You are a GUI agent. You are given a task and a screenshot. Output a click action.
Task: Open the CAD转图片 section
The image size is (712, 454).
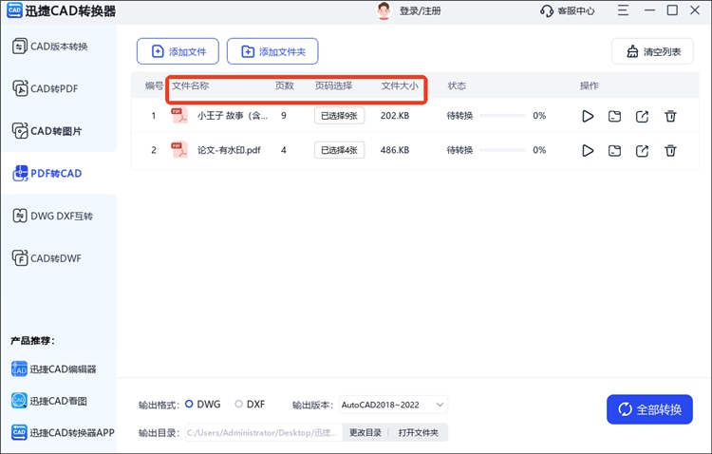(47, 131)
